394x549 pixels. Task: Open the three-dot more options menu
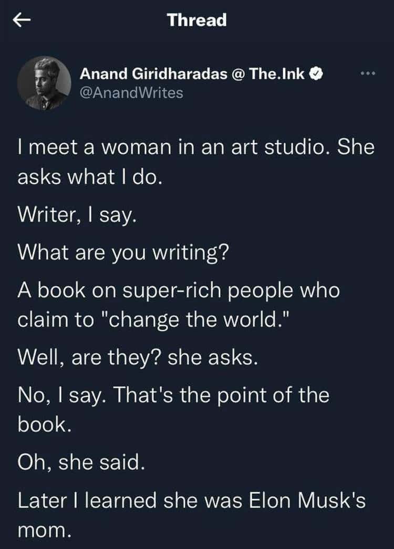368,73
